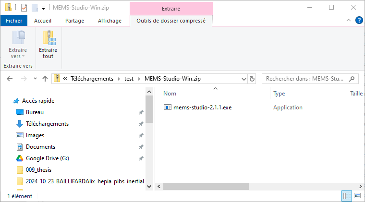Open the help question mark icon

pyautogui.click(x=359, y=20)
